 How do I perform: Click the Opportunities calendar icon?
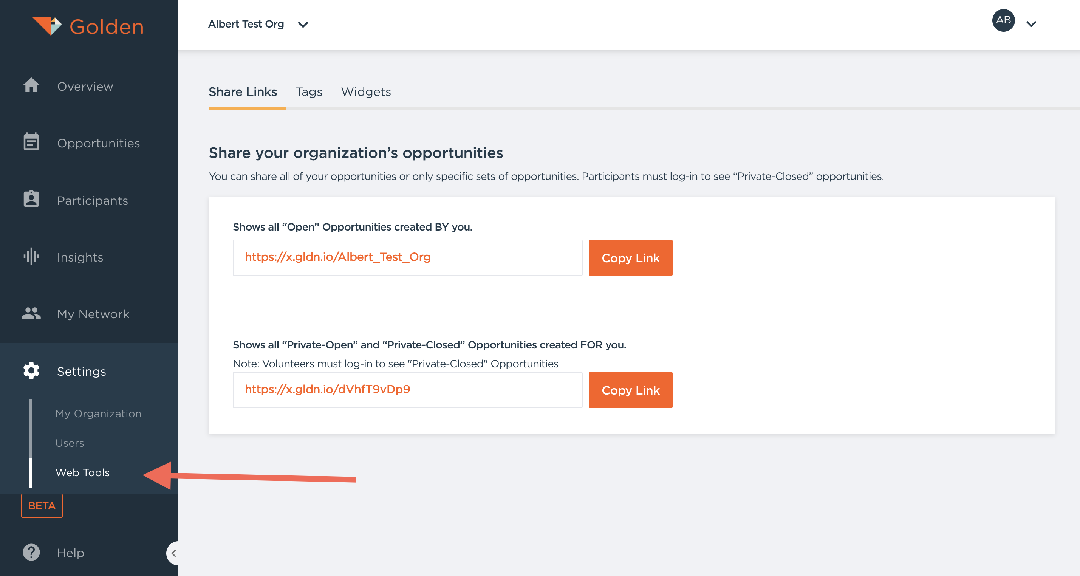(x=31, y=142)
